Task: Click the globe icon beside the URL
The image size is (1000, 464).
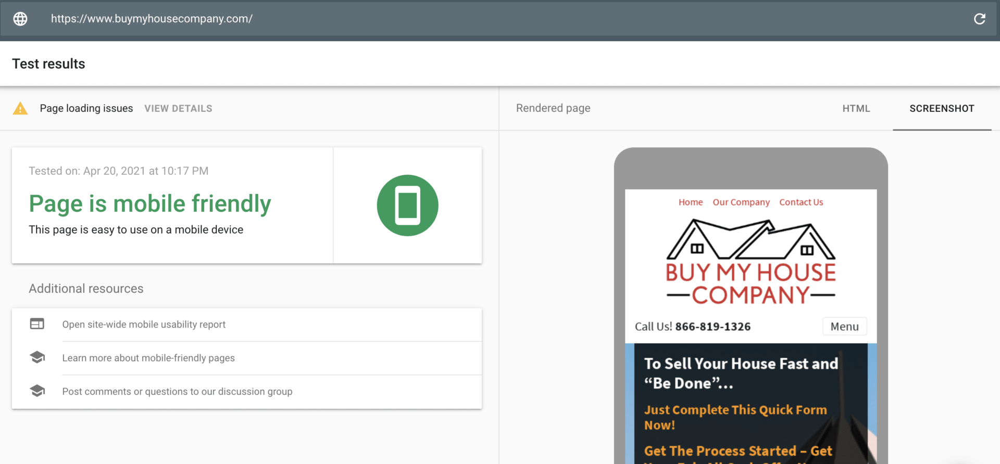Action: (20, 19)
